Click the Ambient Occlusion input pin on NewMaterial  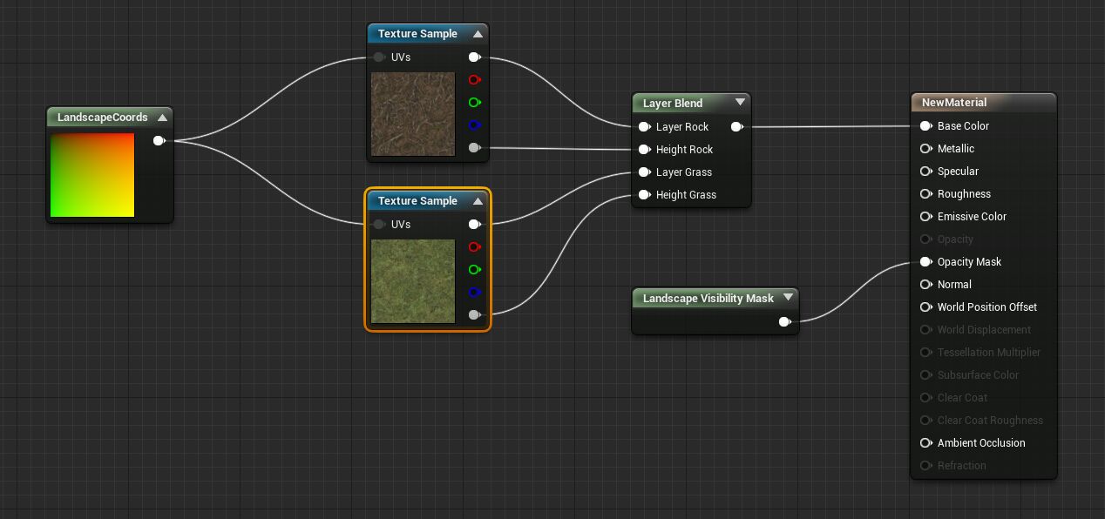[925, 443]
